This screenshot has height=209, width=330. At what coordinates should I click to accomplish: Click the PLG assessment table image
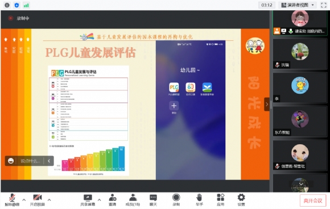[x=88, y=108]
